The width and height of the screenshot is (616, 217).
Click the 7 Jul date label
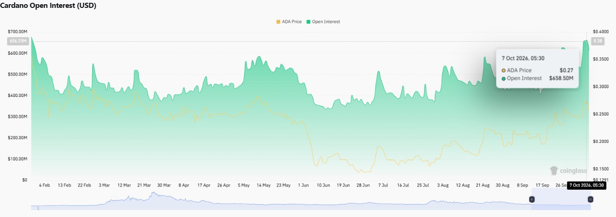[x=383, y=185]
